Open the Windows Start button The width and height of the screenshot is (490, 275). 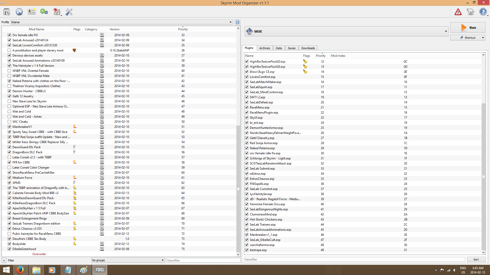tap(6, 270)
